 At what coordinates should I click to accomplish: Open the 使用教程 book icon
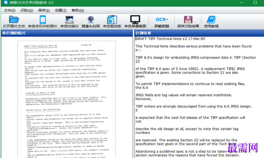click(x=211, y=19)
